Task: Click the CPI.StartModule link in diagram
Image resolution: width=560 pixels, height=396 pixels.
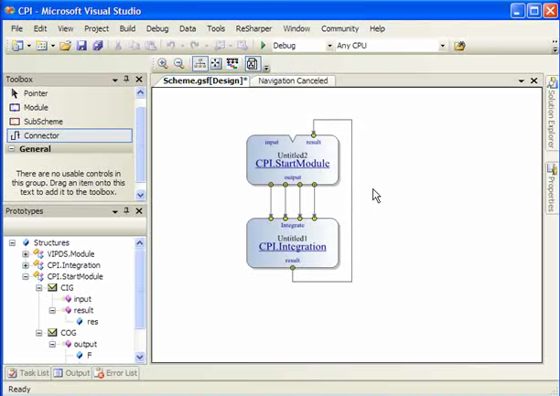Action: (x=293, y=164)
